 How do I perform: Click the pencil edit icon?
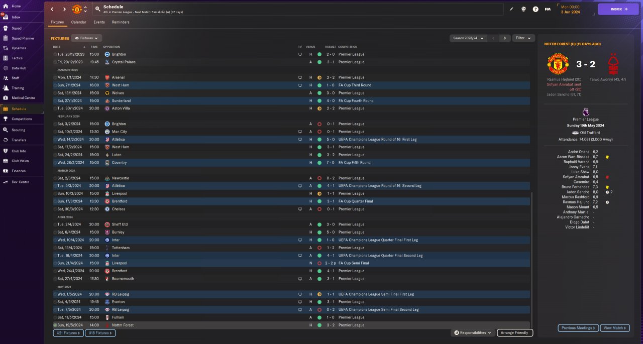(x=511, y=9)
